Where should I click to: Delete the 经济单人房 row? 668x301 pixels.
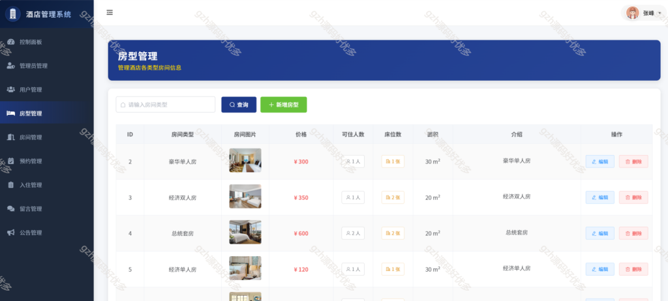633,269
